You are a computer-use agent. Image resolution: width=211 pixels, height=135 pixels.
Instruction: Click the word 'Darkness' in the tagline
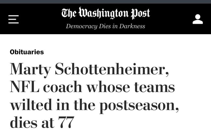point(132,26)
